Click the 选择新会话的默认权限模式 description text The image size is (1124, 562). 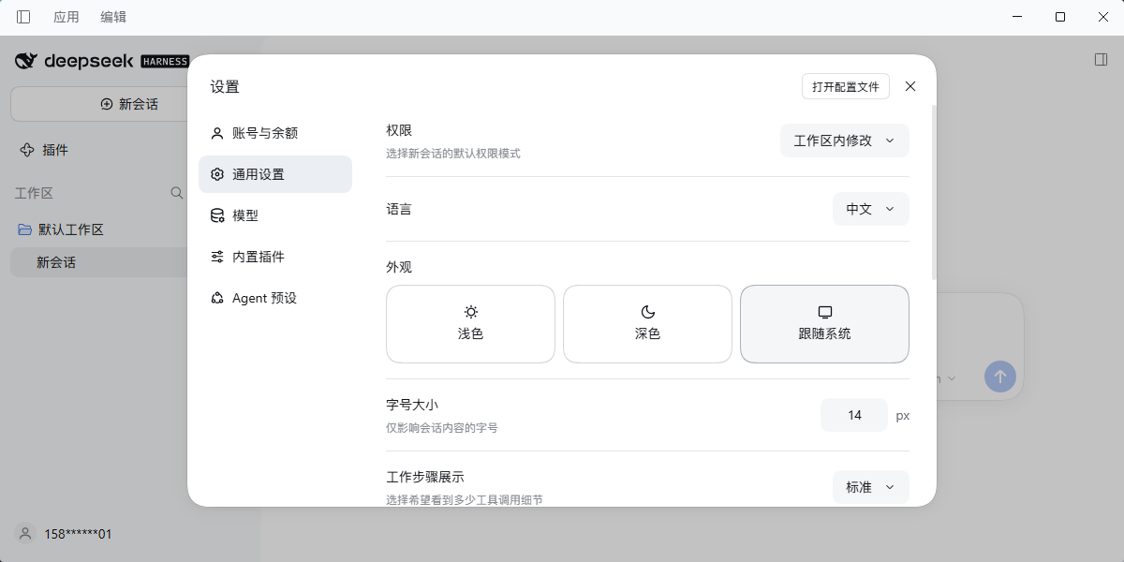point(453,154)
